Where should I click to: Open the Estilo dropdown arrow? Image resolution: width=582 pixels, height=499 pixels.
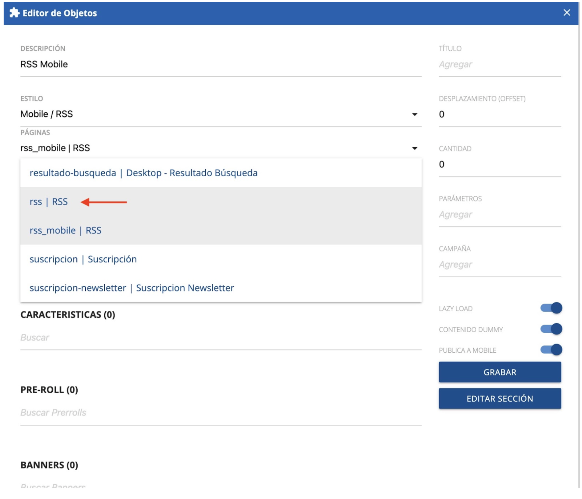[414, 114]
